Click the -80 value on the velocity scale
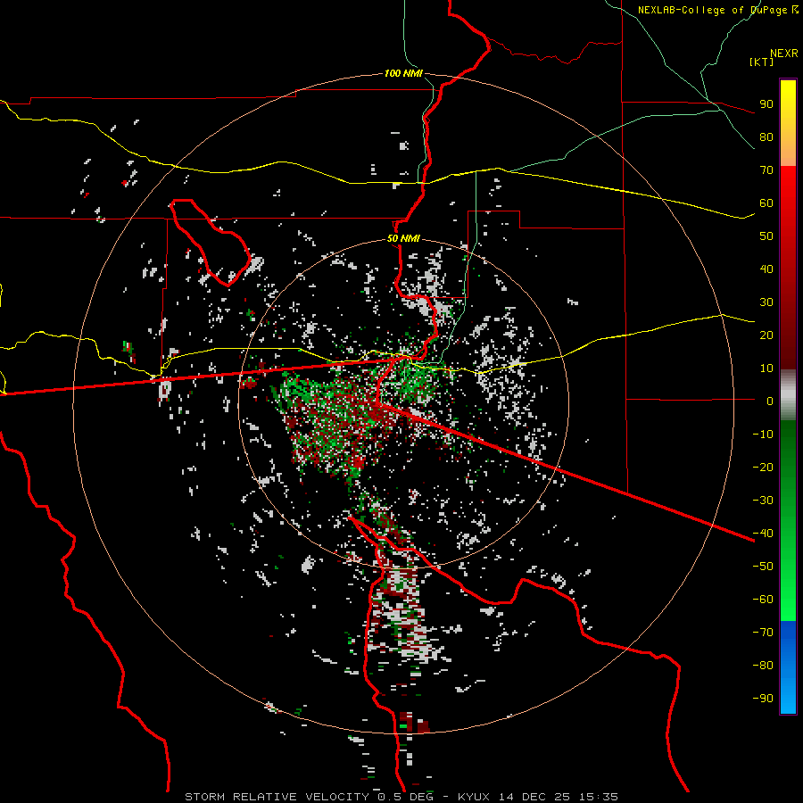The image size is (803, 803). 763,666
